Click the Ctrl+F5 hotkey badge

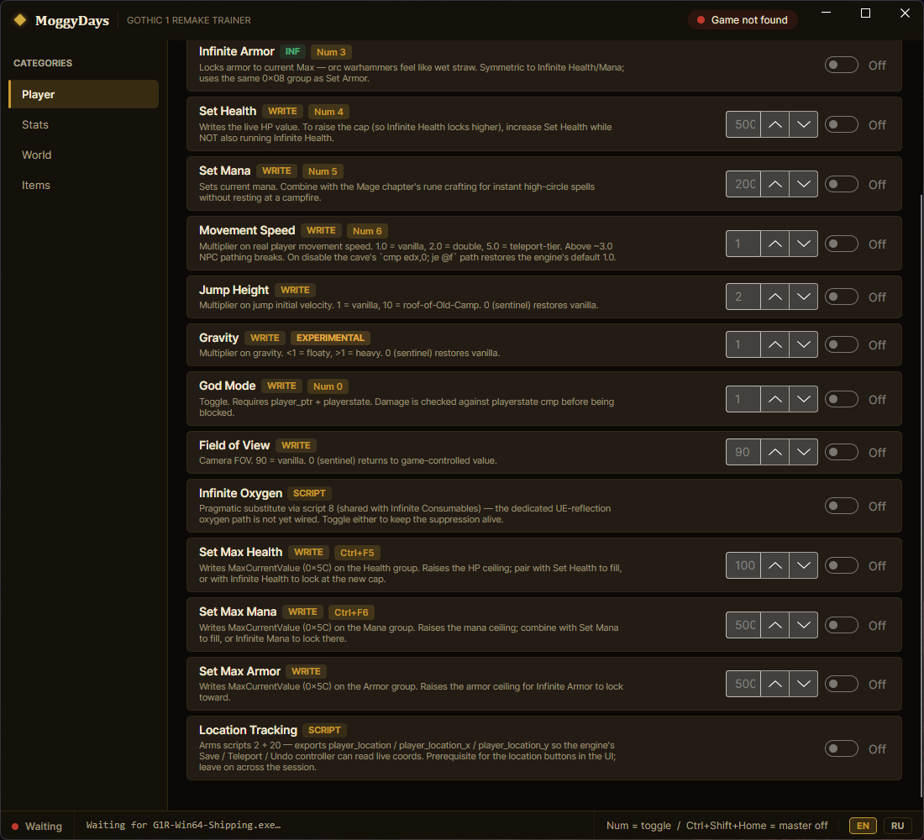pyautogui.click(x=357, y=553)
